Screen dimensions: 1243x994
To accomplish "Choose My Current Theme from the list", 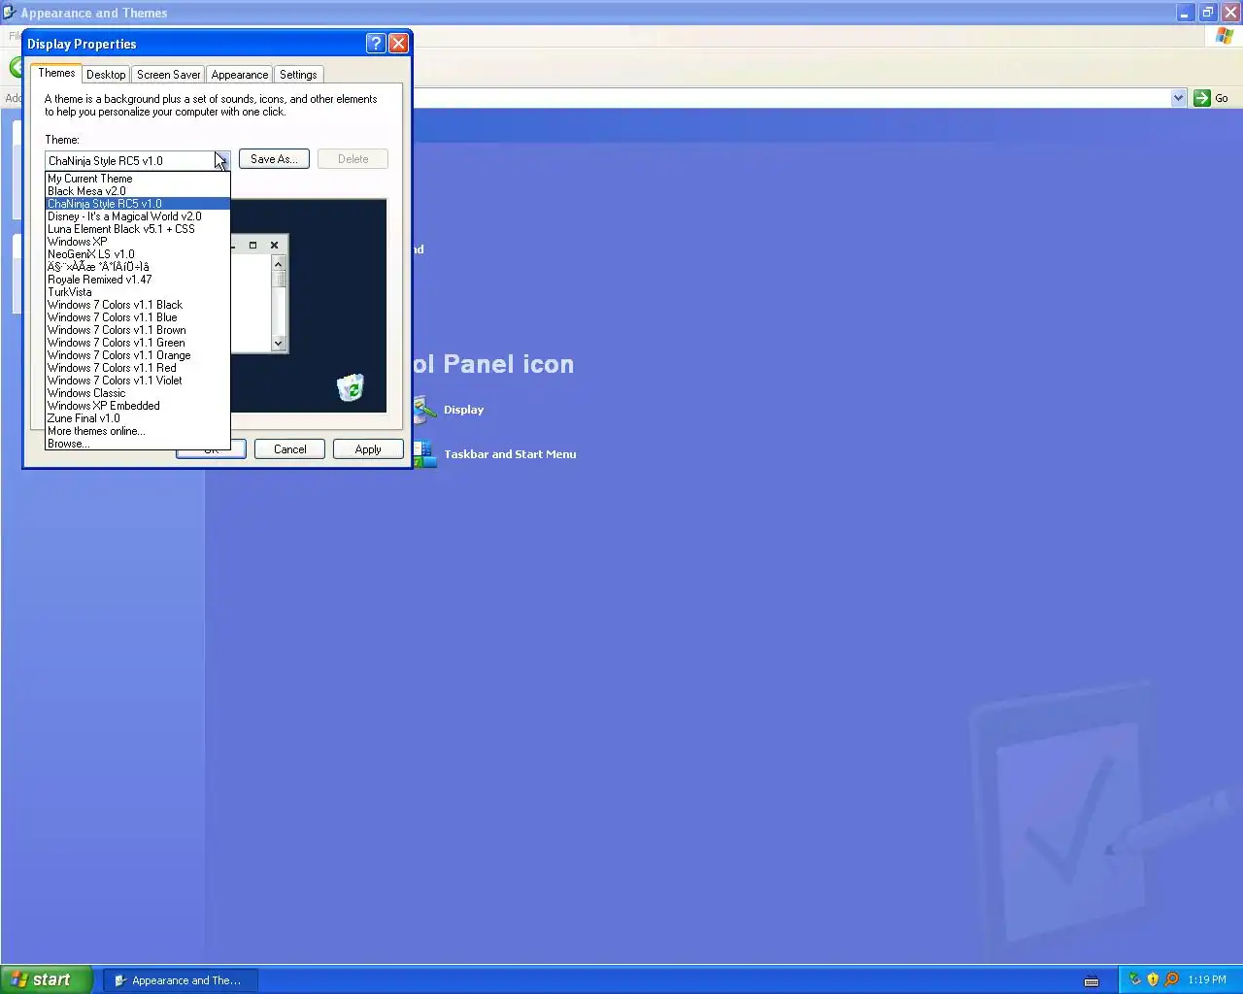I will click(x=137, y=179).
